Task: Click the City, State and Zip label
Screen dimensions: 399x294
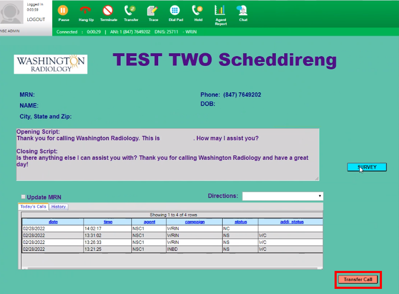Action: pyautogui.click(x=46, y=117)
